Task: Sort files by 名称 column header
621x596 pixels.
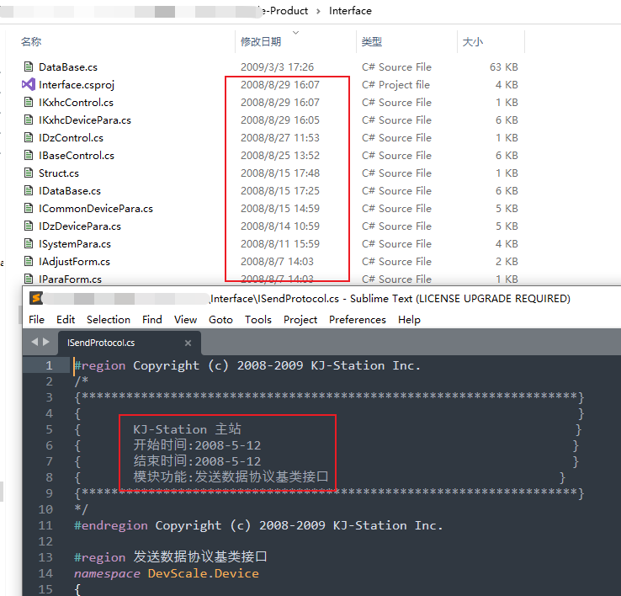Action: [31, 41]
